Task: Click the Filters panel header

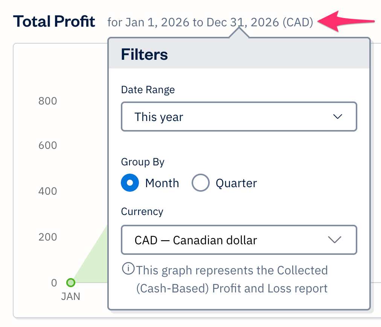Action: click(x=144, y=54)
